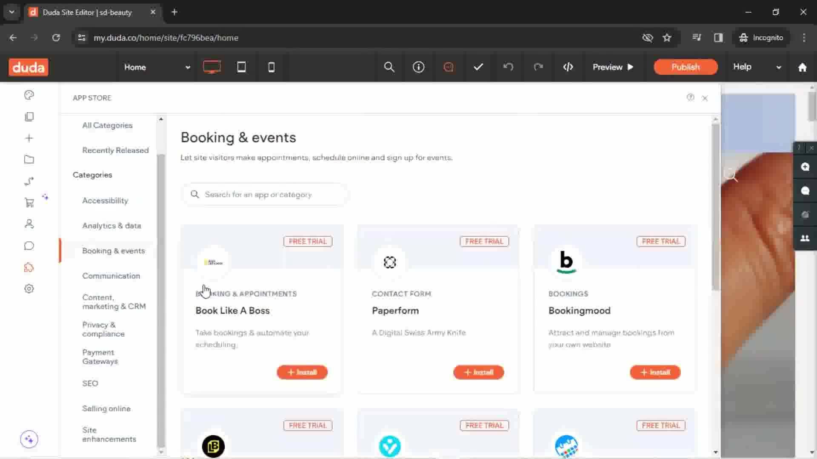Open Content, marketing & CRM category

[x=114, y=302]
